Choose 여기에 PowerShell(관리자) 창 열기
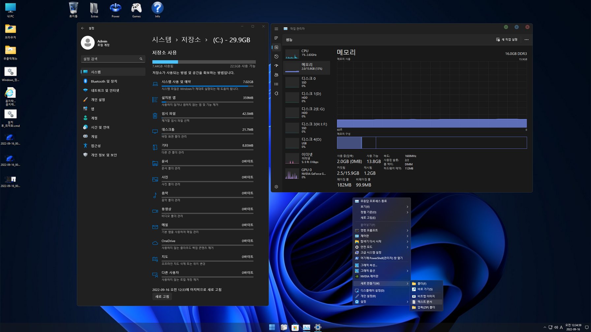Viewport: 591px width, 332px height. pyautogui.click(x=382, y=258)
